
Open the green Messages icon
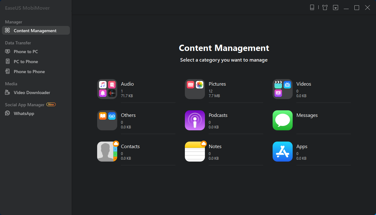283,120
